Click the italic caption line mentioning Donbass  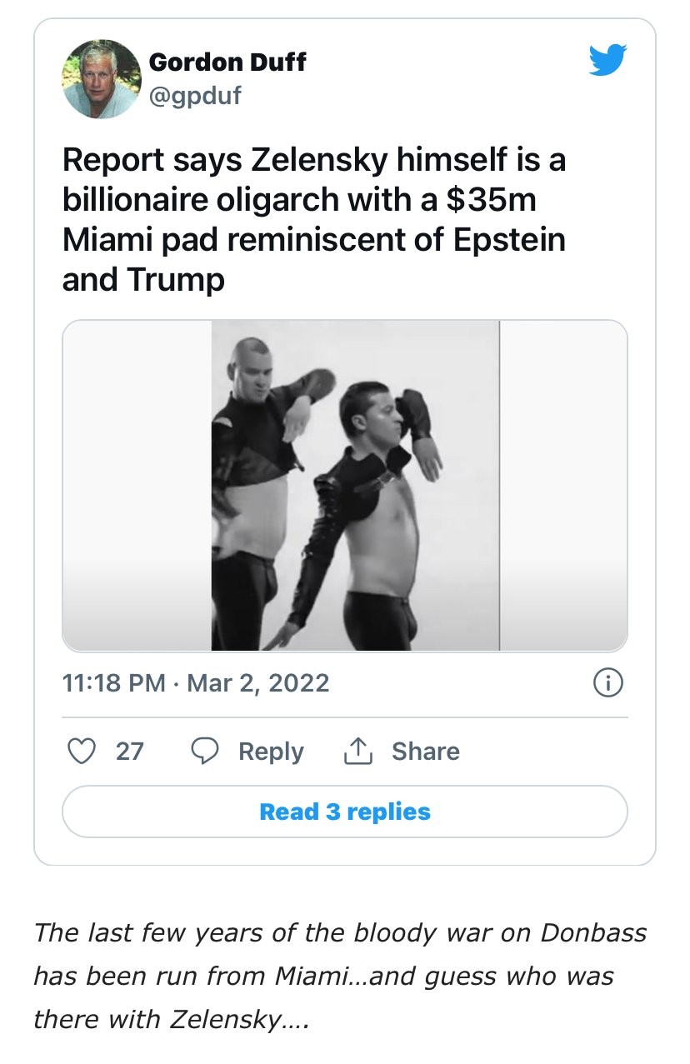click(x=340, y=932)
